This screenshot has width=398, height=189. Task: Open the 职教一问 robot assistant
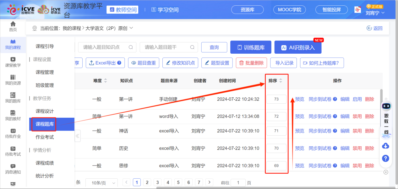pyautogui.click(x=386, y=107)
